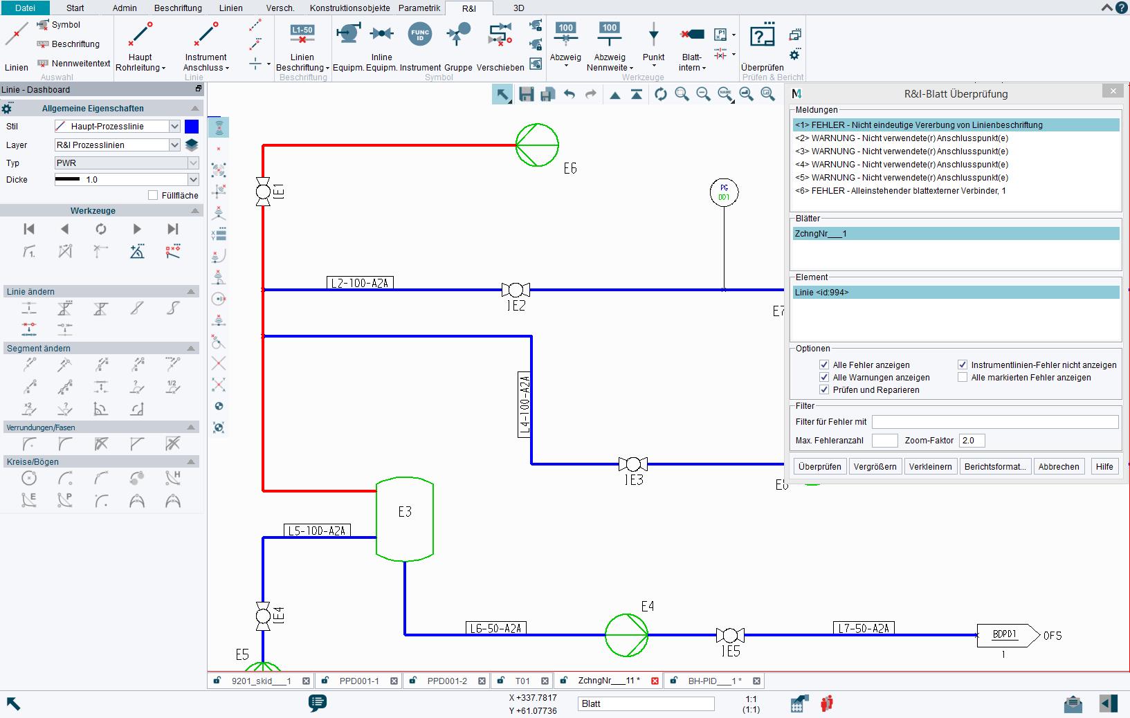Zoom out with the minus magnifier
This screenshot has height=718, width=1130.
click(x=703, y=95)
